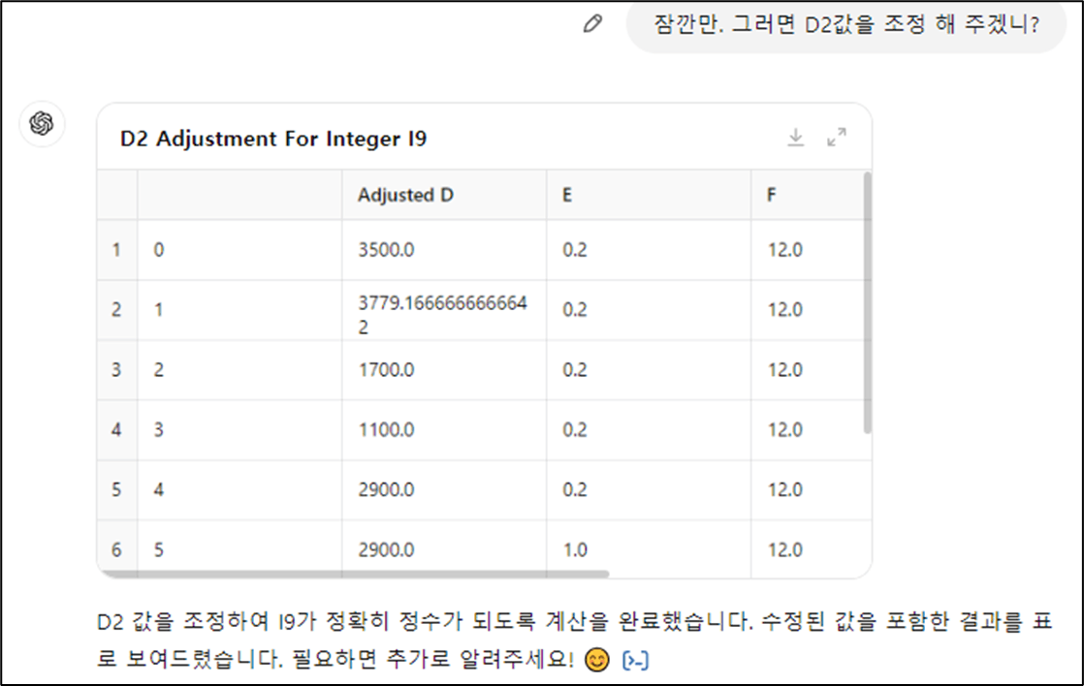The height and width of the screenshot is (686, 1084).
Task: Click the 1100.0 cell in row 4
Action: point(386,430)
